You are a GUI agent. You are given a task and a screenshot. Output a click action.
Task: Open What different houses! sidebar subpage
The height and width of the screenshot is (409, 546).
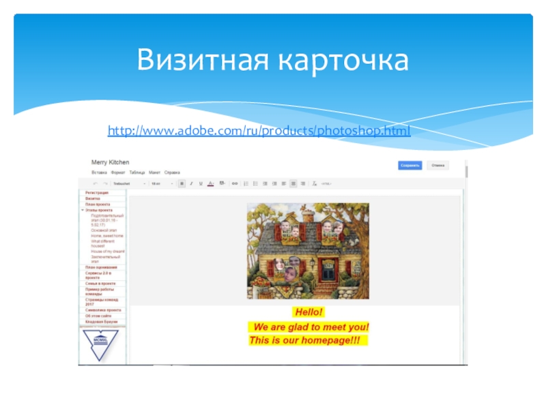click(103, 243)
